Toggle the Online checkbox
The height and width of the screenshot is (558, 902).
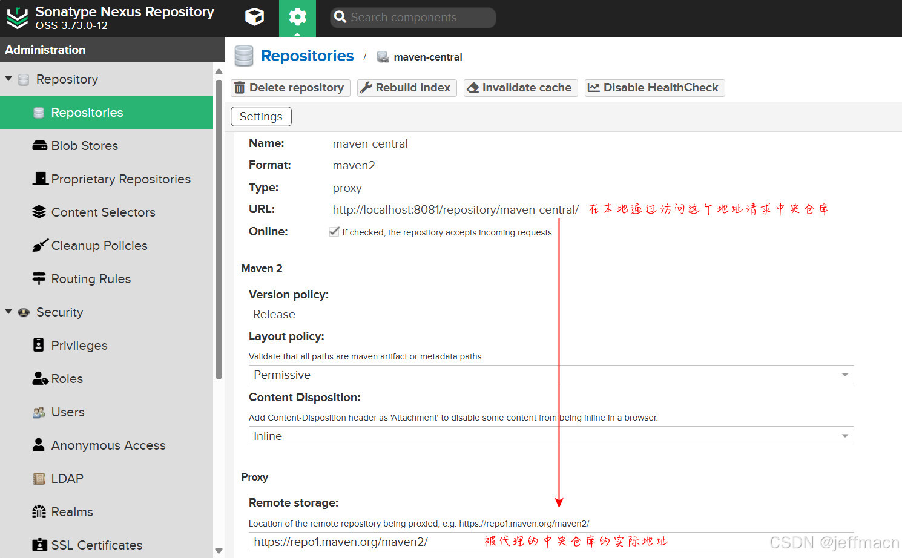pos(334,232)
